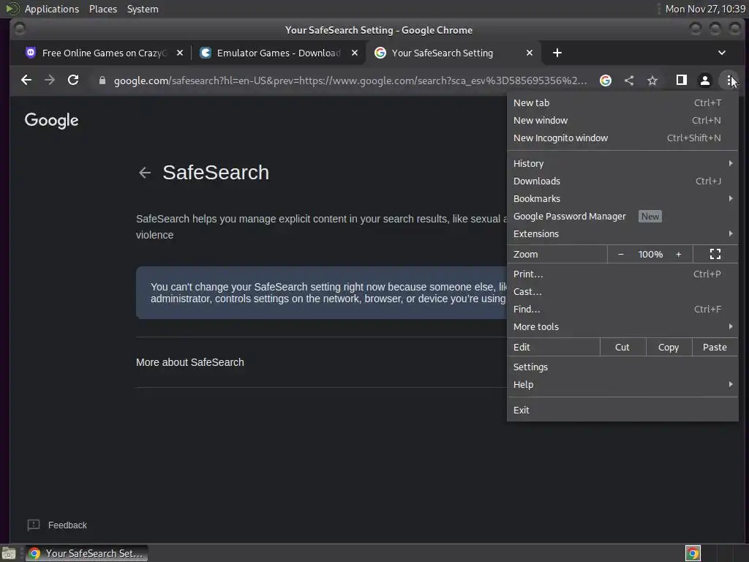
Task: Click the Cut button
Action: pos(622,348)
